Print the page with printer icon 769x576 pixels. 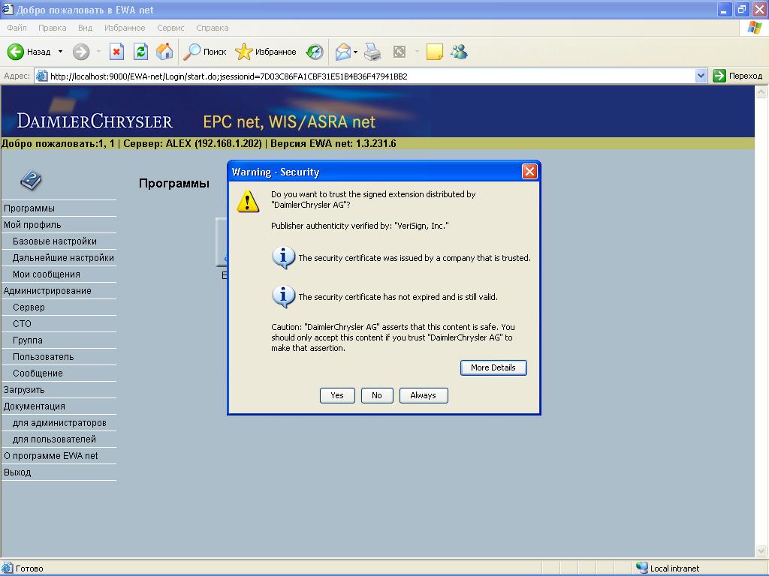(372, 52)
